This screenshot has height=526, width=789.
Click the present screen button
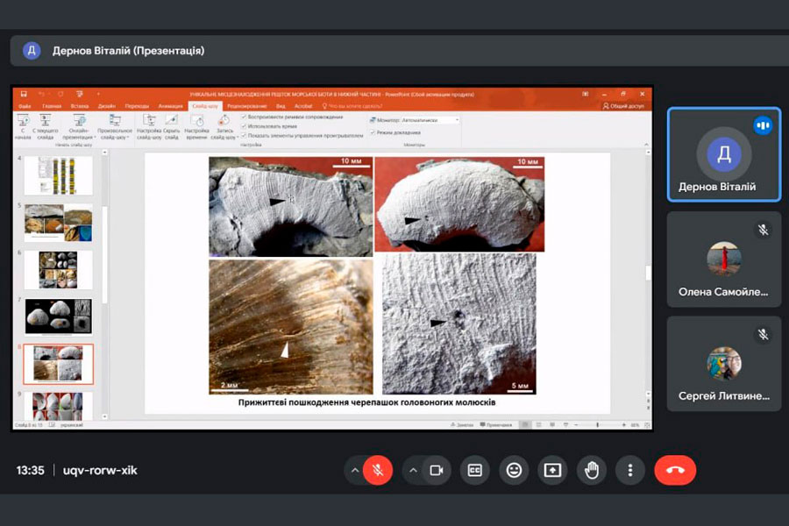(552, 471)
